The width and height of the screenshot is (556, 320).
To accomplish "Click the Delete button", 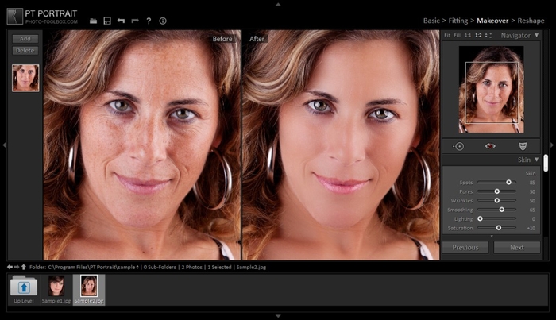I will 25,51.
